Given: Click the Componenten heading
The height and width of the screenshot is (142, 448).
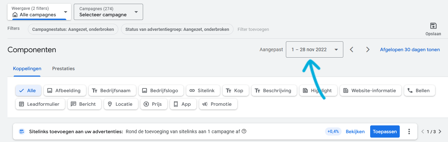Looking at the screenshot, I should coord(32,50).
